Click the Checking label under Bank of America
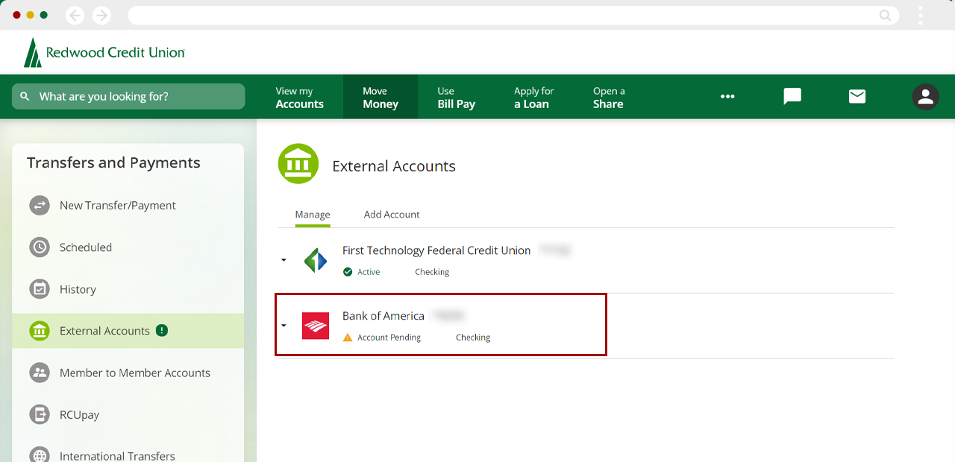The width and height of the screenshot is (955, 462). pos(473,338)
